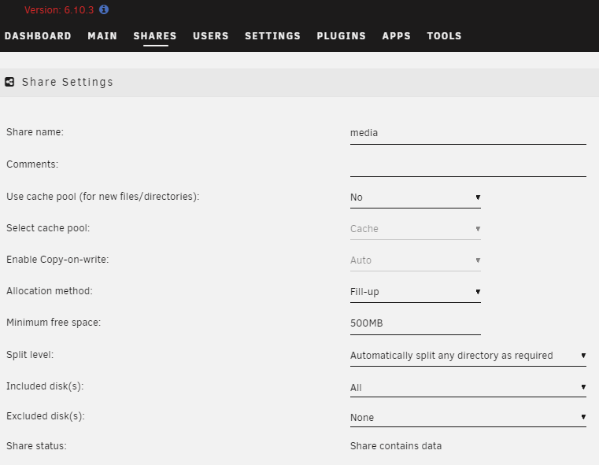Select the Shares tab
599x465 pixels.
pos(155,36)
